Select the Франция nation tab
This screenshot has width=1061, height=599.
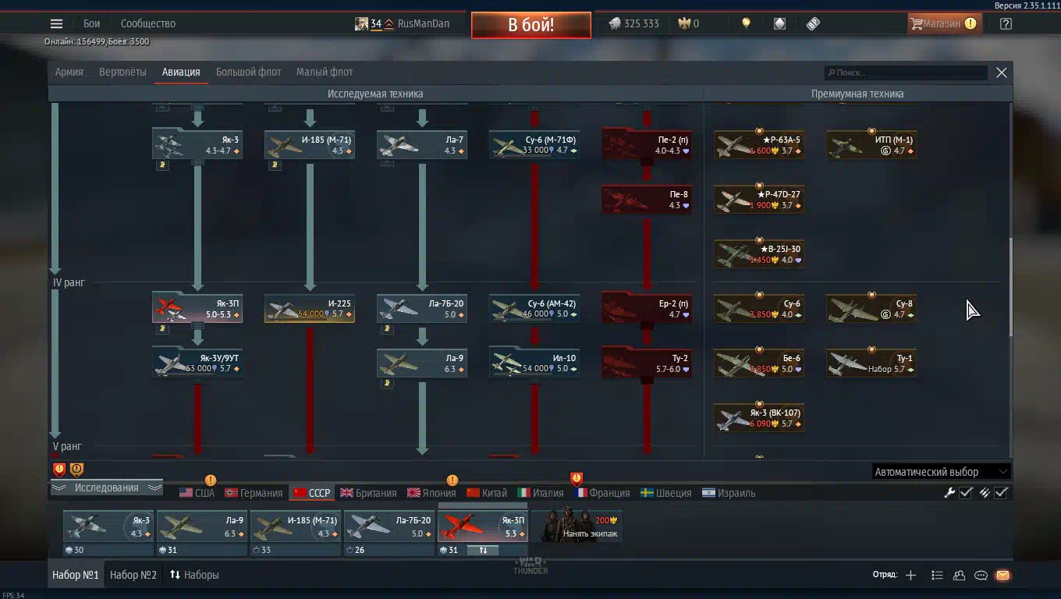(x=601, y=493)
